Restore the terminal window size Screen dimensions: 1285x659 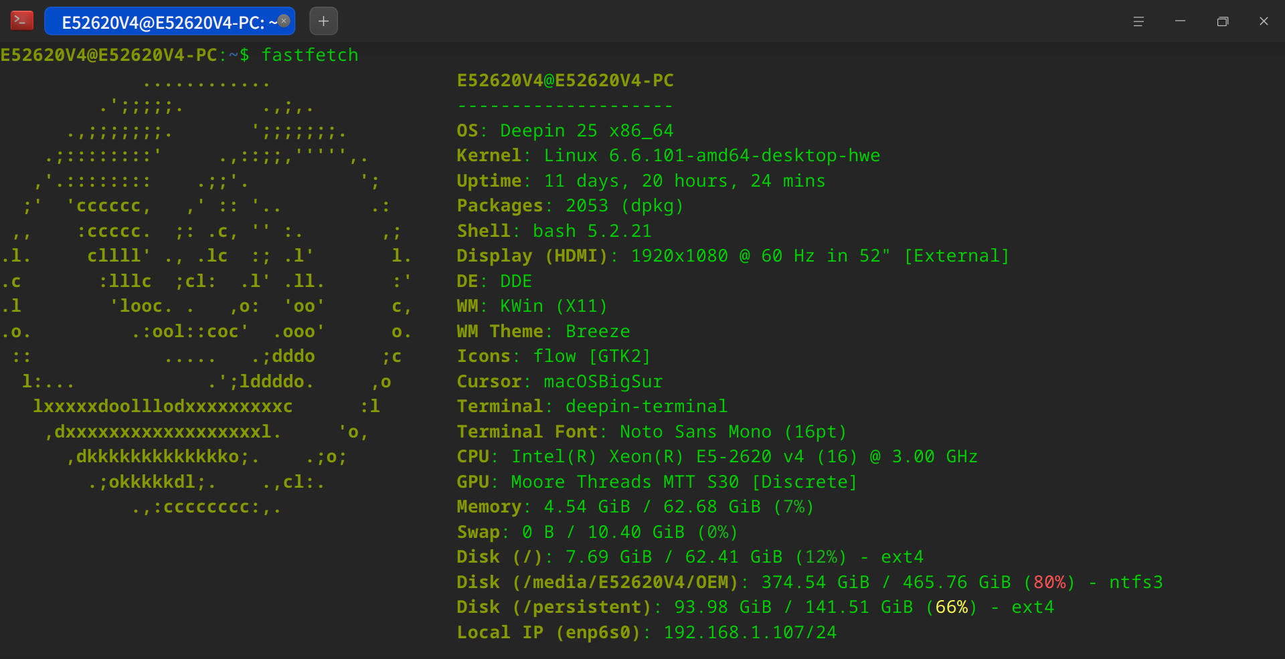pyautogui.click(x=1222, y=21)
